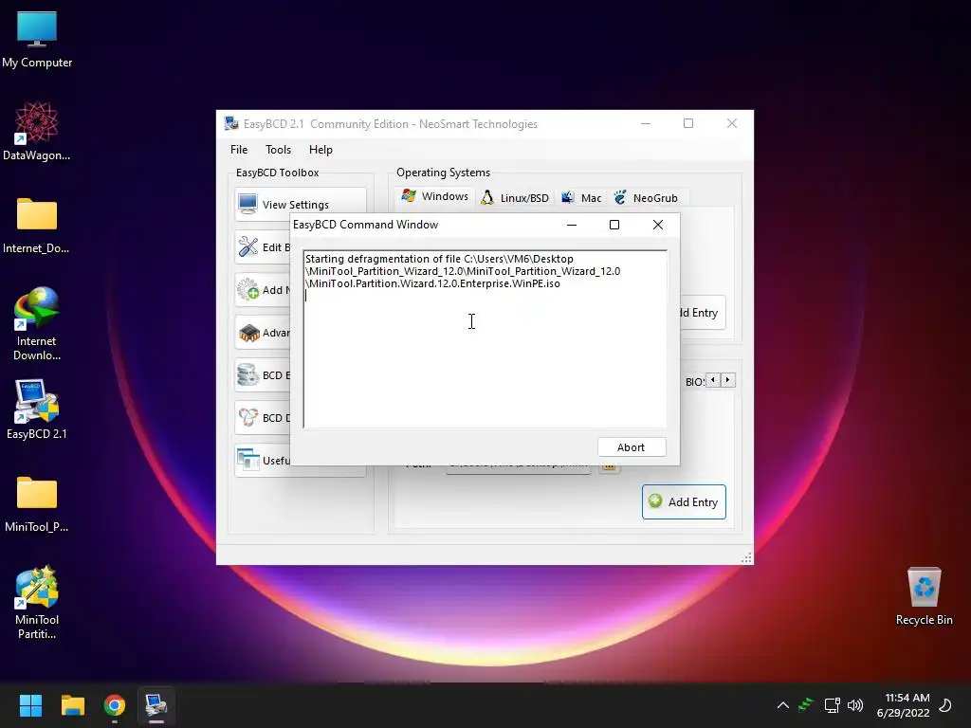Switch to the Windows tab
Screen dimensions: 971x728
434,197
